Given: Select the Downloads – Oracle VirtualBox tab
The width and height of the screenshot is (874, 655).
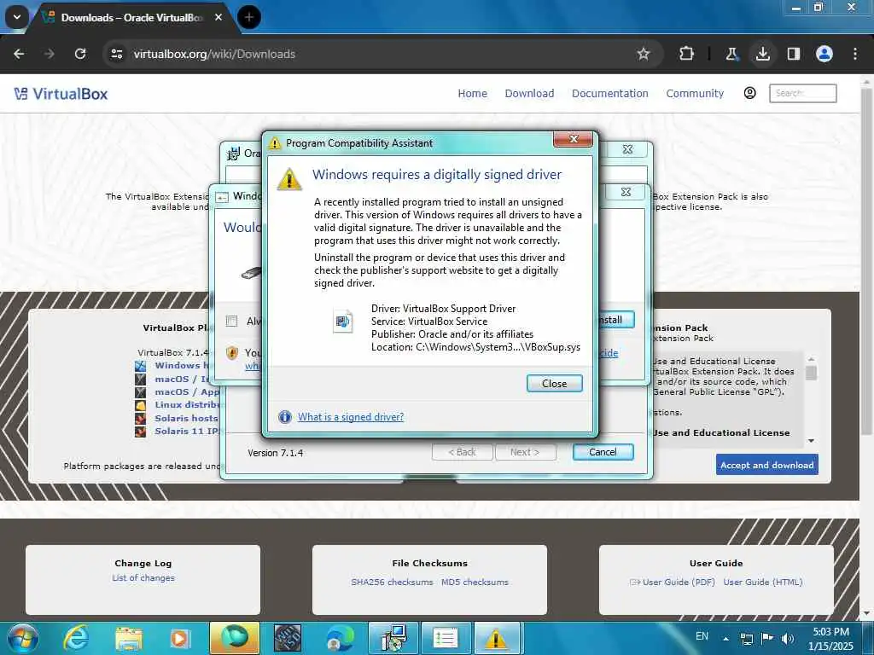Looking at the screenshot, I should click(x=134, y=18).
